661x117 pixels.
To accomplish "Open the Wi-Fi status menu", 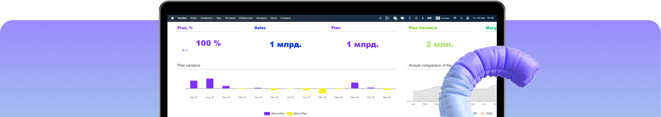I will (455, 18).
